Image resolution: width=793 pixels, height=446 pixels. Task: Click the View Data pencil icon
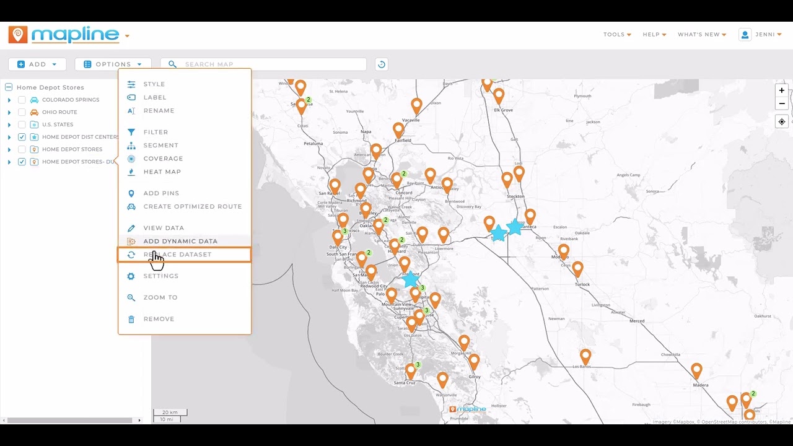pos(131,228)
